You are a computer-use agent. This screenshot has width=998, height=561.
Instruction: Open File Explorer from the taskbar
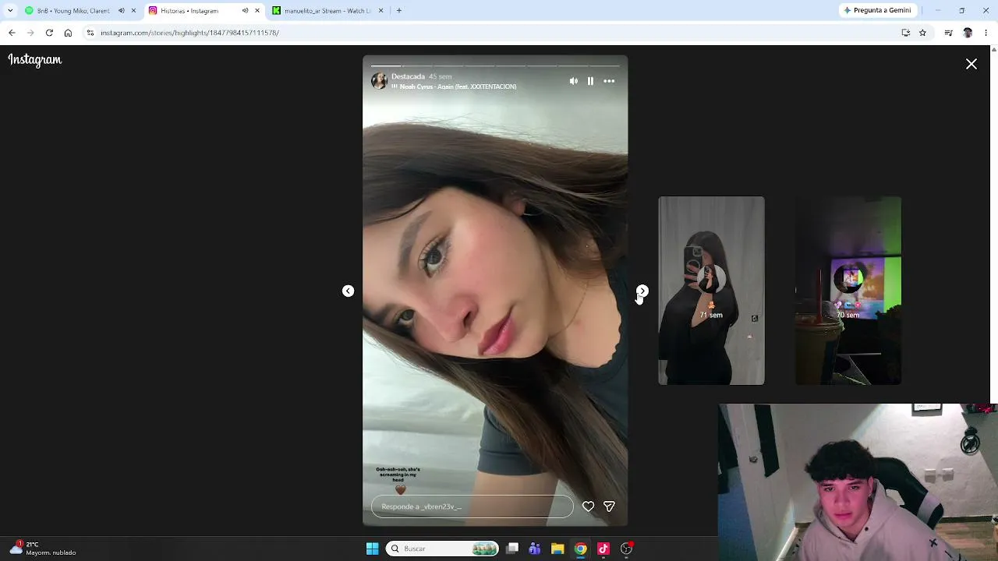(x=557, y=549)
